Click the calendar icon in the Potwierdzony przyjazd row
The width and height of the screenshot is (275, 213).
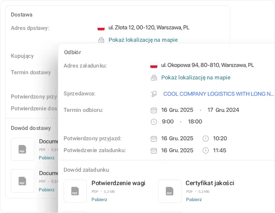[x=154, y=139]
